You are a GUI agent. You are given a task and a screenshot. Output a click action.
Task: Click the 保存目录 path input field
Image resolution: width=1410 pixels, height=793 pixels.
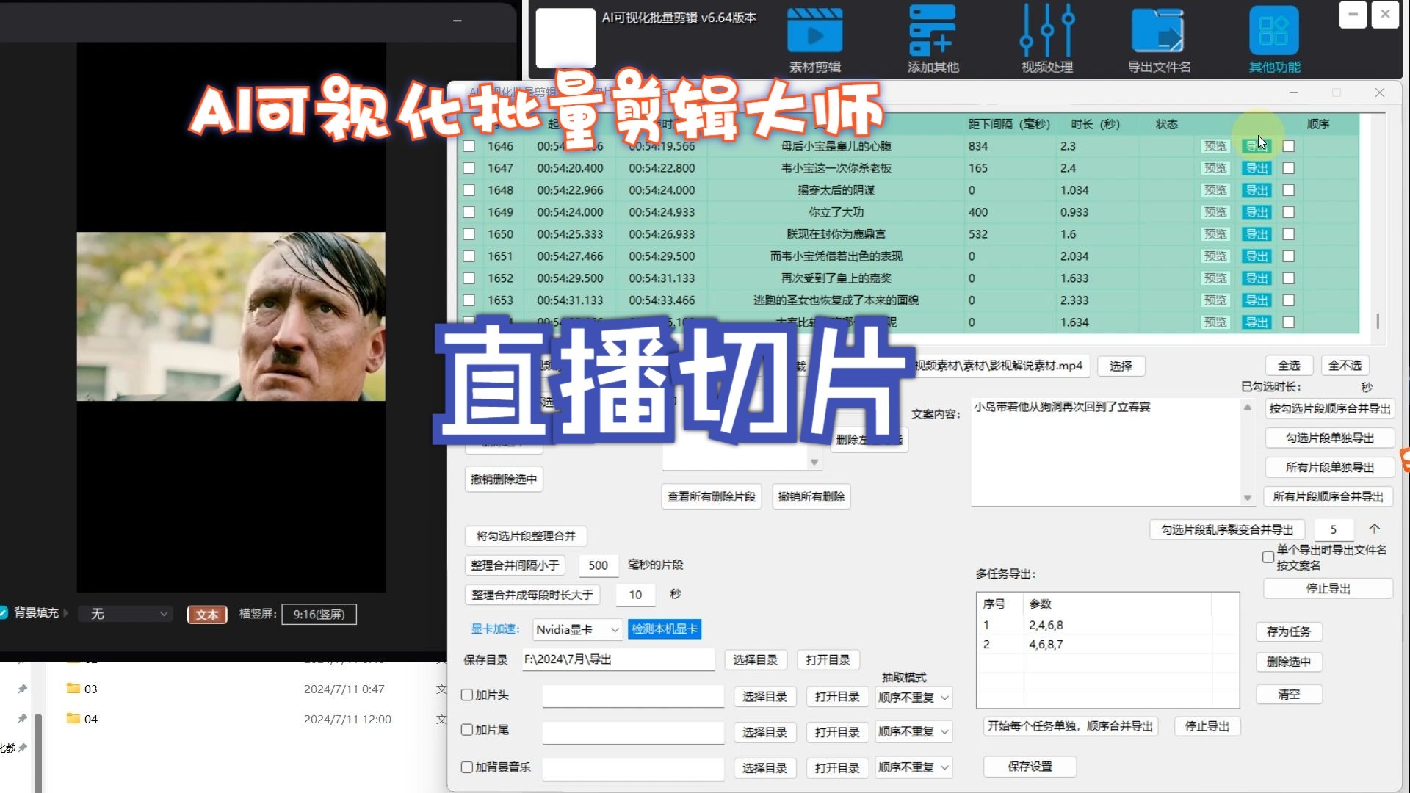(618, 659)
